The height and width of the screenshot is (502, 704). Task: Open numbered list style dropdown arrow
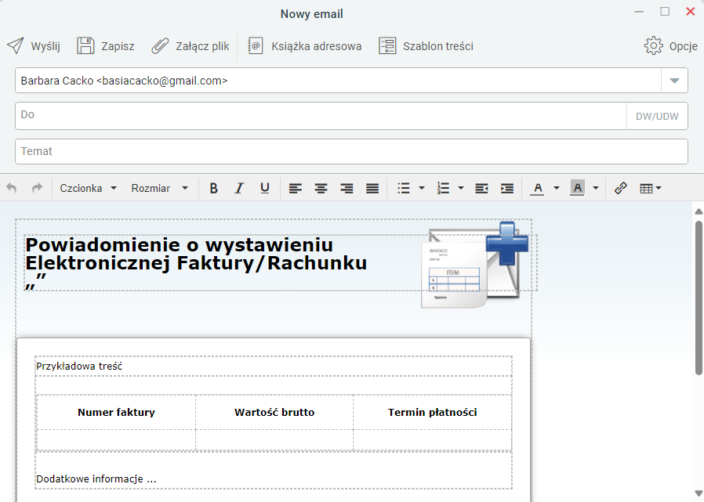(461, 189)
